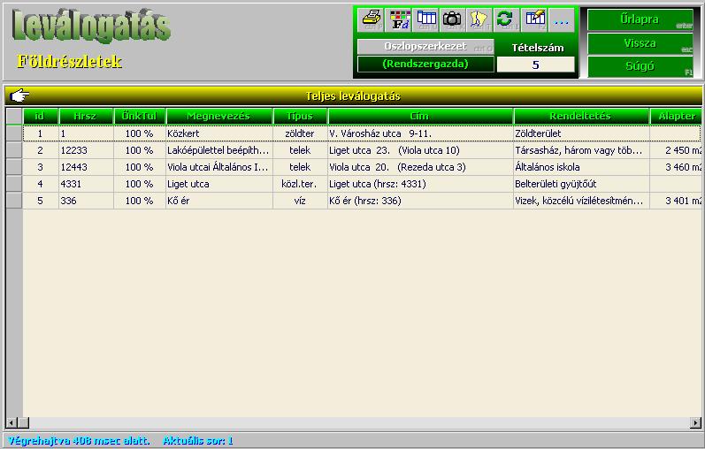
Task: Click the pointing hand icon beside Teljes leválogatás
Action: (x=19, y=95)
